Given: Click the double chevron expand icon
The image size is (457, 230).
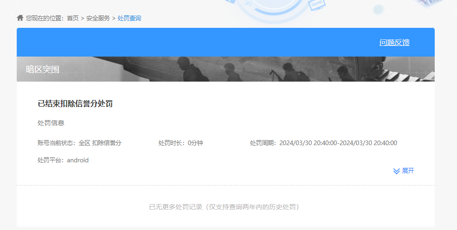Looking at the screenshot, I should [396, 171].
